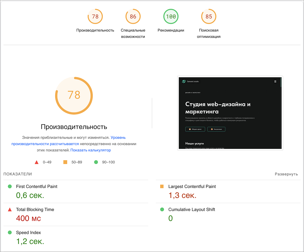Click red triangle beside Total Blocking Time

click(10, 209)
